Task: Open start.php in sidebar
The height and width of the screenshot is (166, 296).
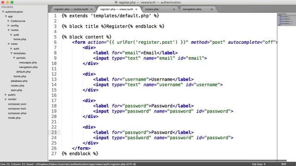Action: tap(17, 90)
